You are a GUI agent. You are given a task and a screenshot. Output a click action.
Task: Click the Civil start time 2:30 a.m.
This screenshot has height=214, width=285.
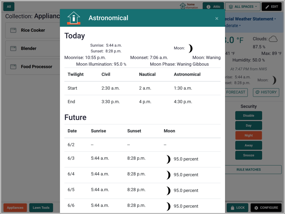pyautogui.click(x=111, y=88)
